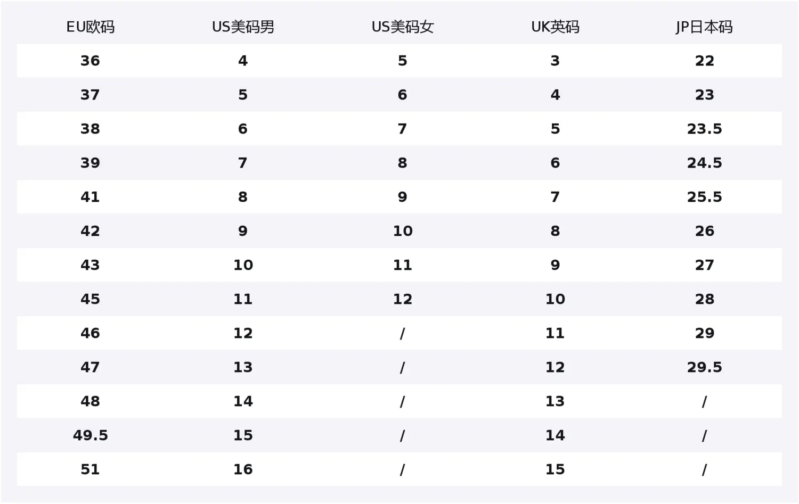
Task: Click US men's size 16 cell
Action: pyautogui.click(x=243, y=469)
